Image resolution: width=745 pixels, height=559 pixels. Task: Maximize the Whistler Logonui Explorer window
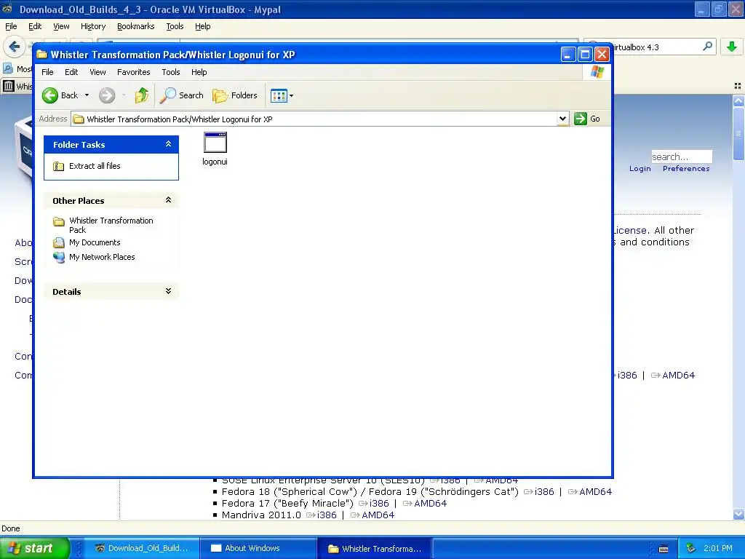[x=585, y=54]
